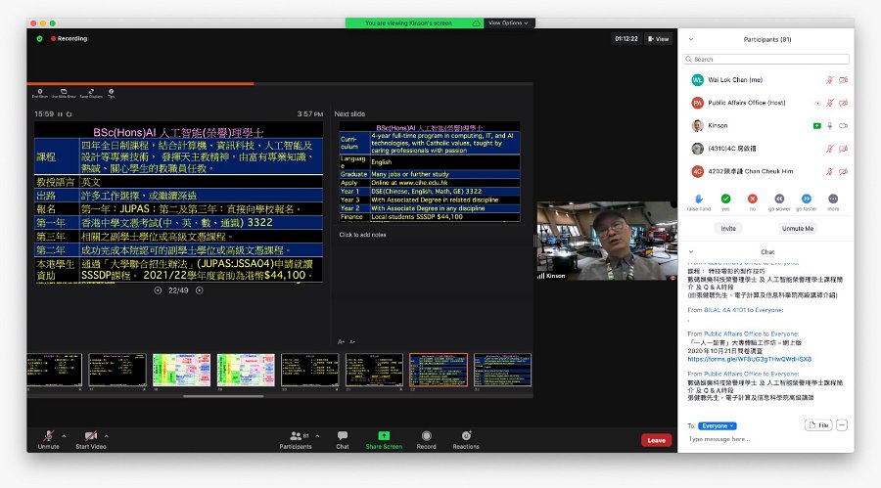Collapse the Chat panel chevron
Image resolution: width=881 pixels, height=488 pixels.
[x=691, y=251]
